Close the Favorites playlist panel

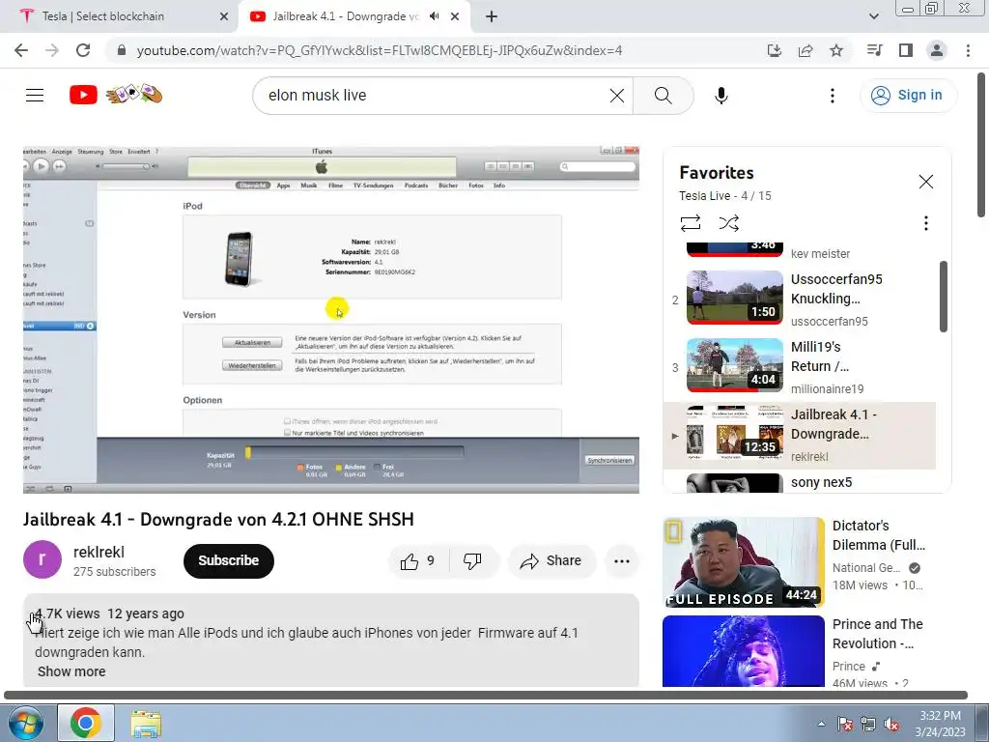coord(925,182)
